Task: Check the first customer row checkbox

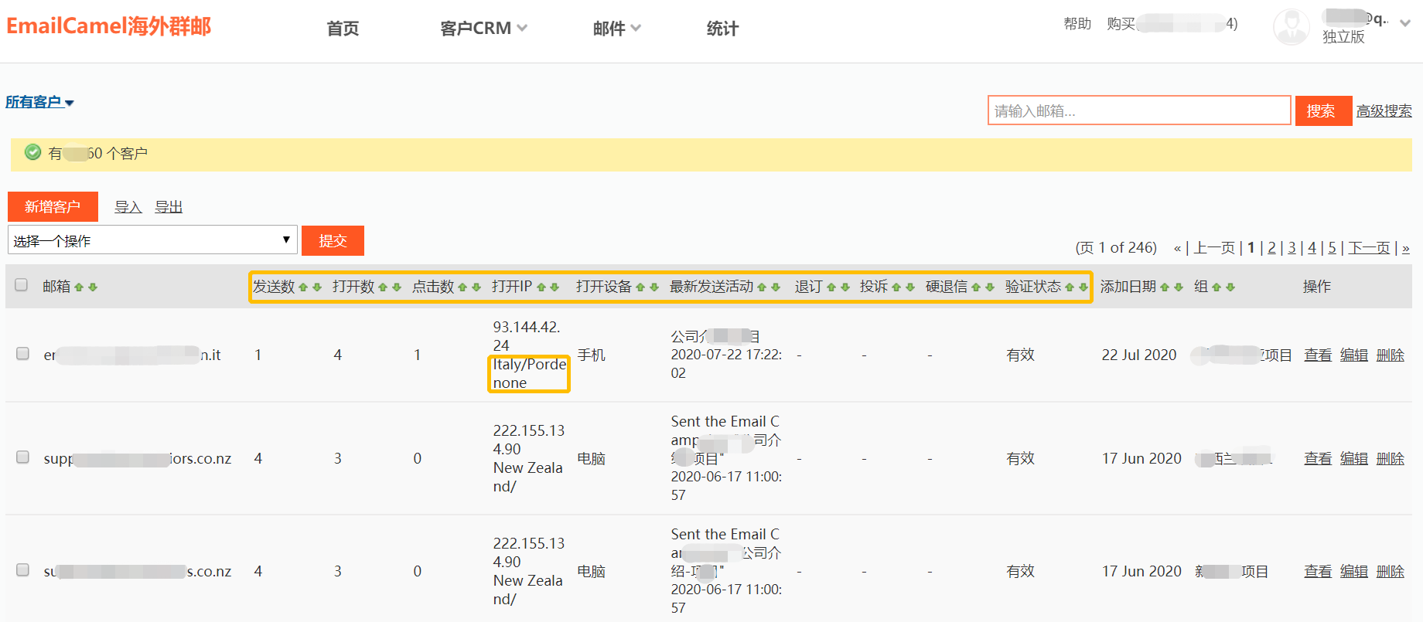Action: (x=23, y=354)
